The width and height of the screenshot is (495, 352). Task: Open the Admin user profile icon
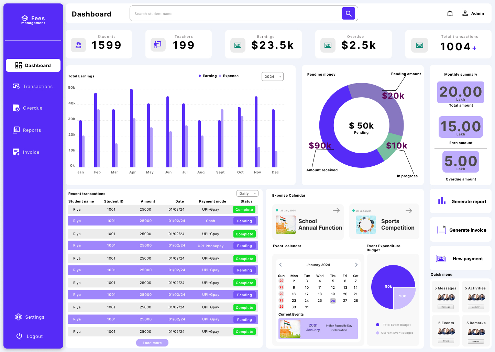coord(465,13)
